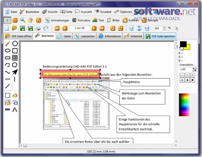This screenshot has height=157, width=202.
Task: Fit page to width
Action: pos(147,28)
